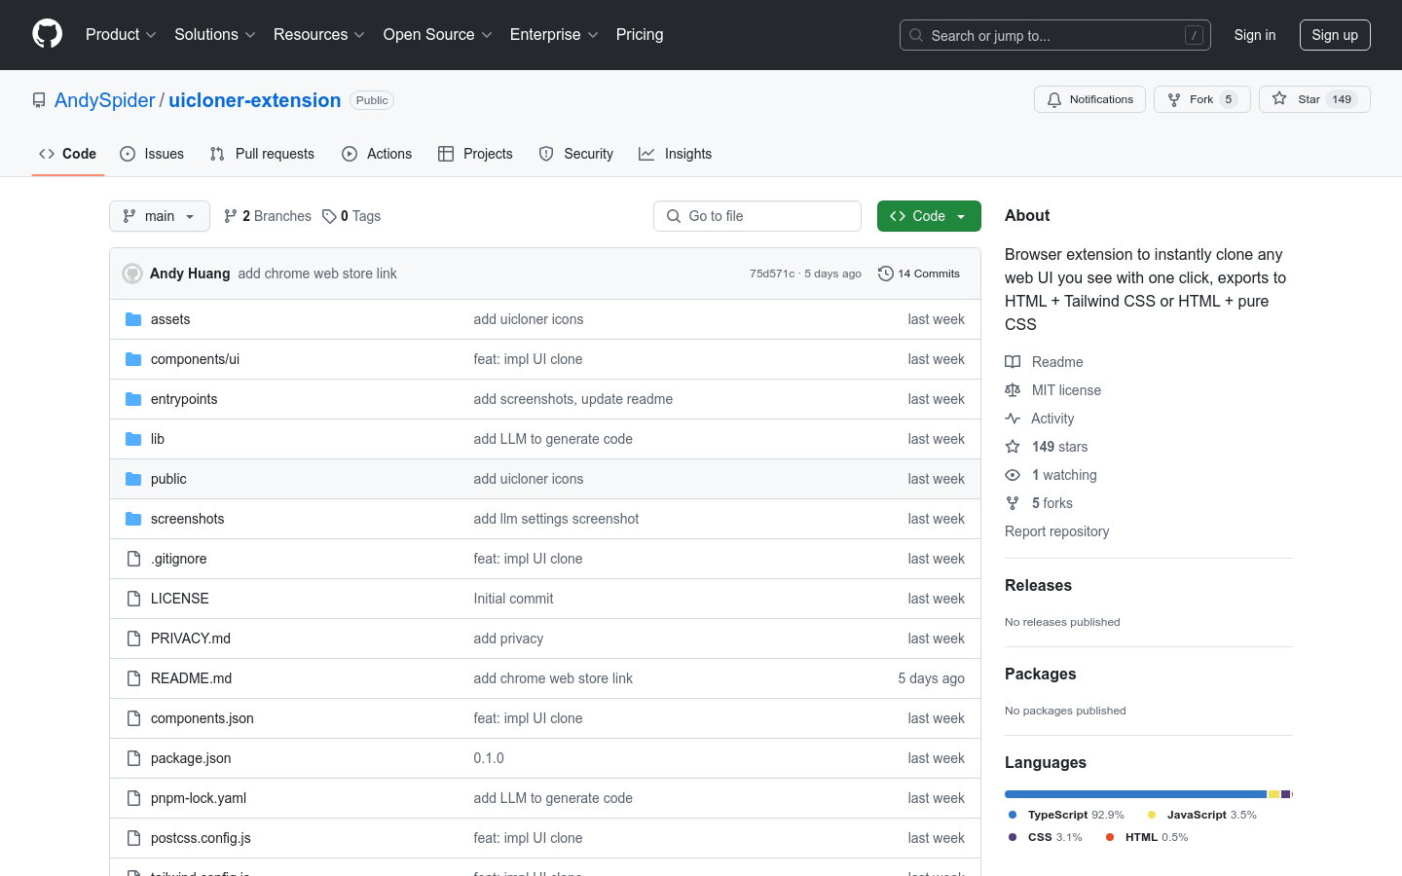Image resolution: width=1402 pixels, height=876 pixels.
Task: Open the Security tab
Action: [576, 154]
